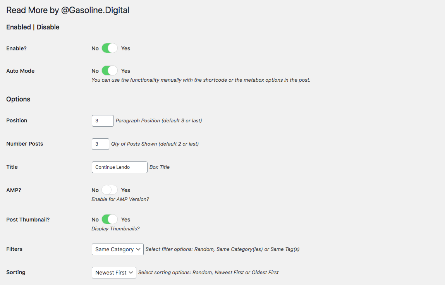Click the Position row label
Viewport: 445px width, 285px height.
(x=17, y=120)
